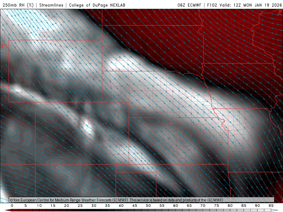Image resolution: width=283 pixels, height=212 pixels.
Task: Click the '80' label on color scale
Action: (x=230, y=206)
